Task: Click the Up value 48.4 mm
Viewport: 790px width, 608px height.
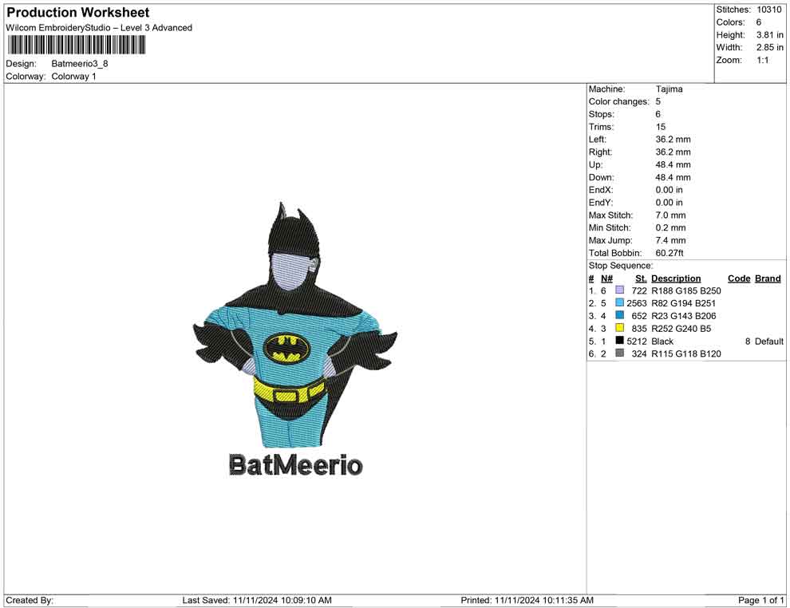Action: point(673,164)
